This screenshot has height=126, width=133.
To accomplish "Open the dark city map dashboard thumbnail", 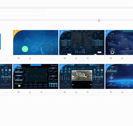I will (82, 42).
